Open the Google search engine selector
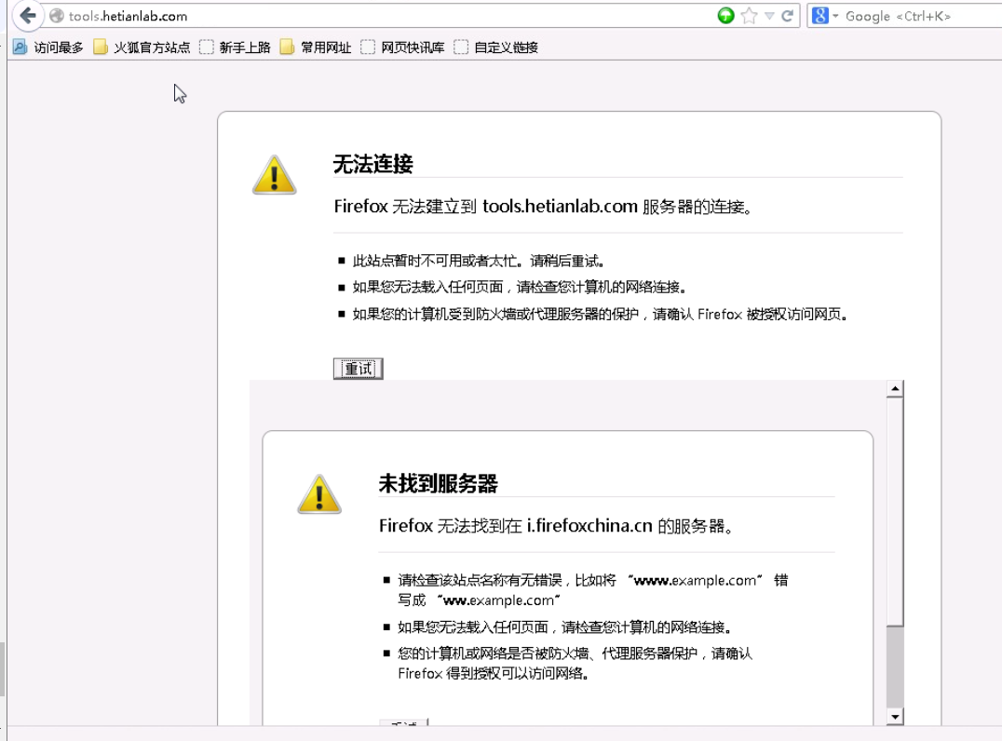The width and height of the screenshot is (1002, 741). [824, 16]
